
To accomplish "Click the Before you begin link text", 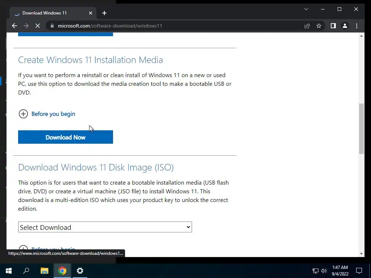I will point(53,114).
